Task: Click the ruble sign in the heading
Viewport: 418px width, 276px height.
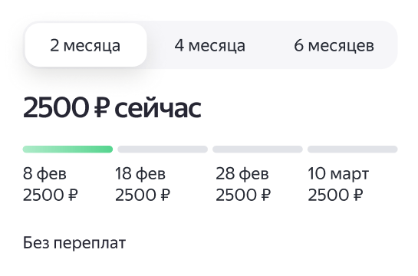Action: tap(102, 108)
